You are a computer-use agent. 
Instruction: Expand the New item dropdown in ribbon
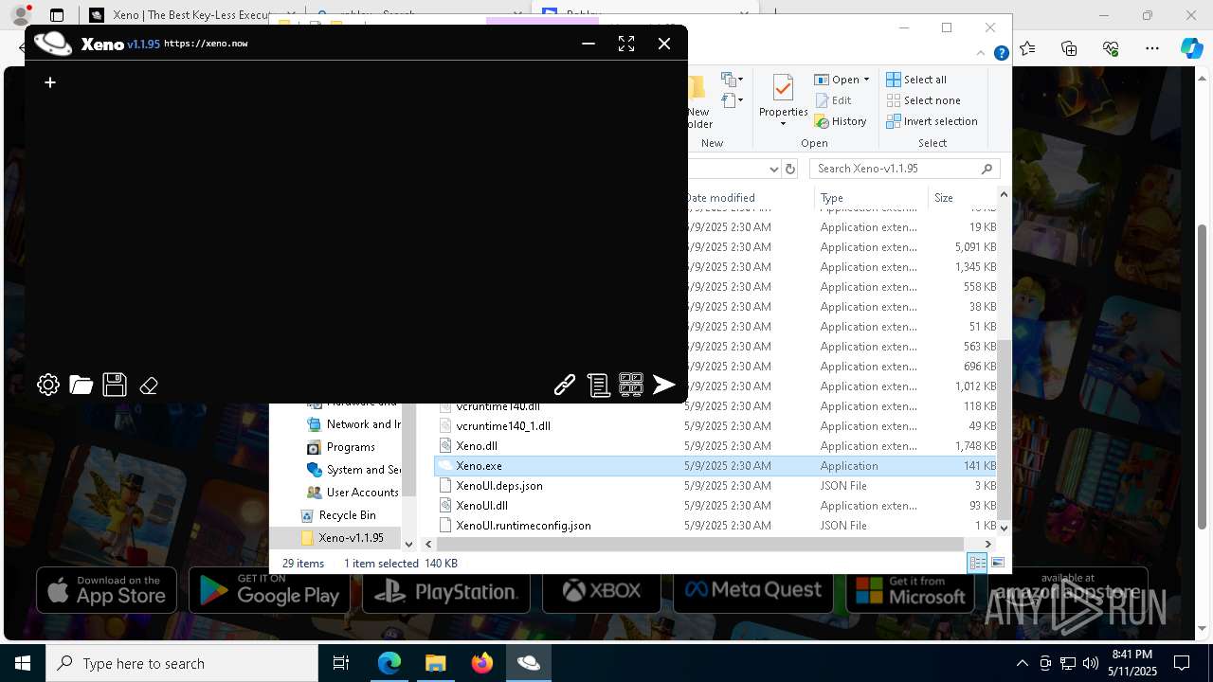point(732,80)
